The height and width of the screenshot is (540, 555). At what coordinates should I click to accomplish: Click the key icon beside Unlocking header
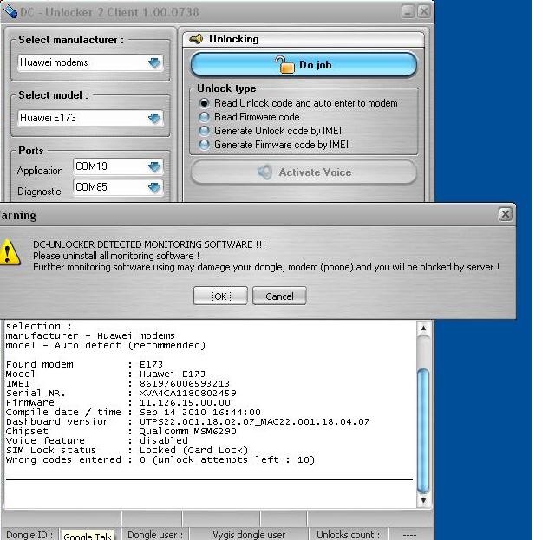coord(196,39)
